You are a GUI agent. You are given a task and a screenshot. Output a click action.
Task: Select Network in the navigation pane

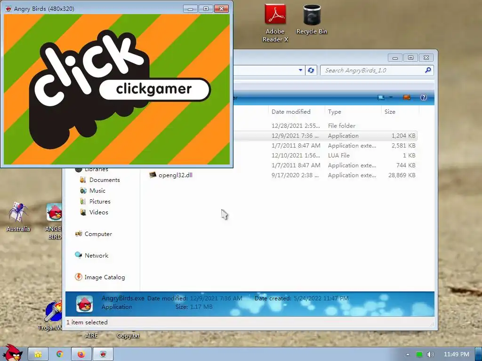(96, 255)
